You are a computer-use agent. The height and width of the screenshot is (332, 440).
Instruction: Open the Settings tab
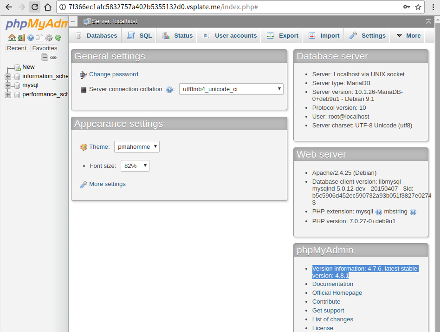[367, 36]
